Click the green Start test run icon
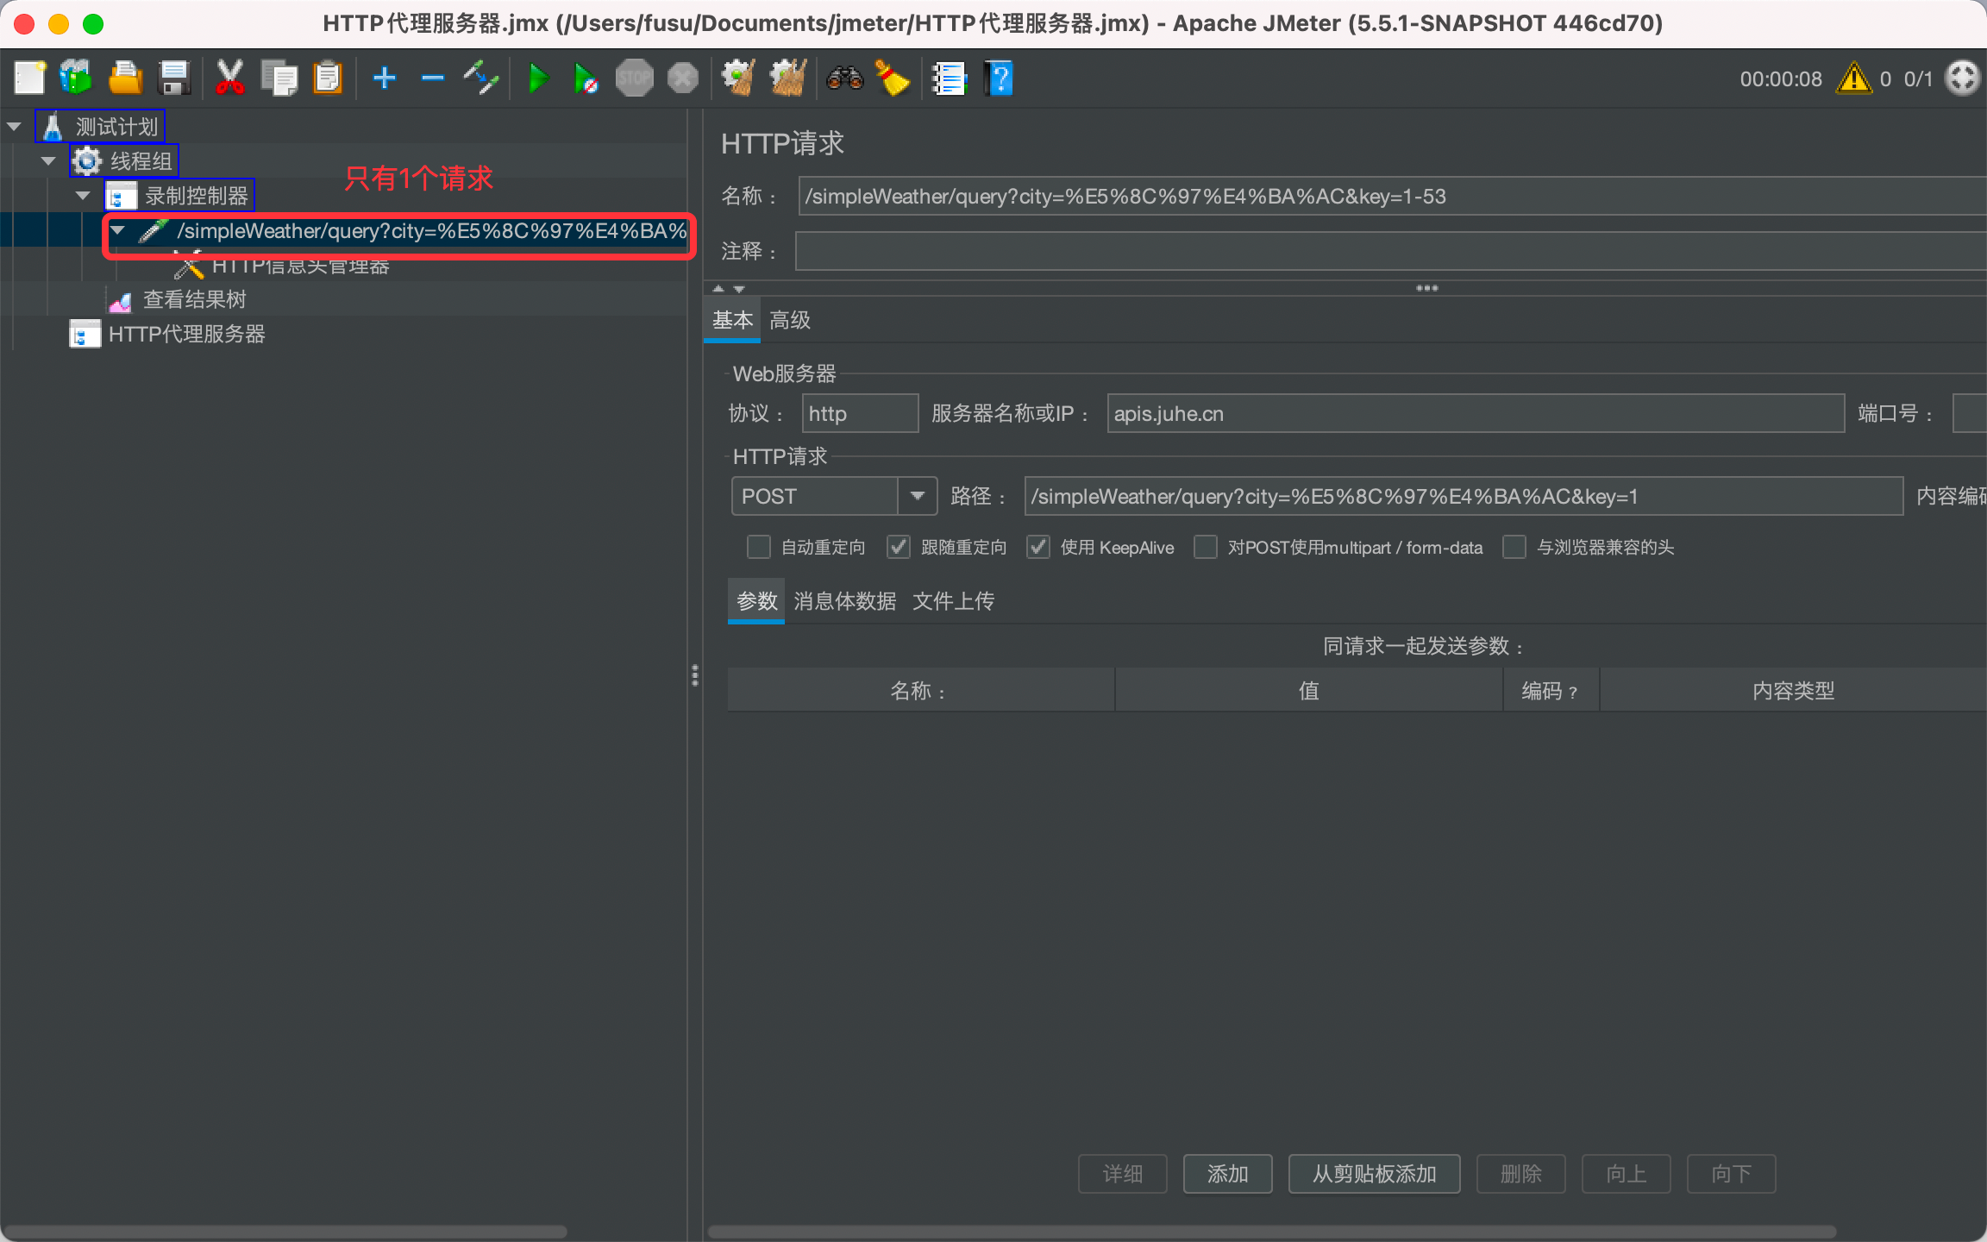Screen dimensions: 1987x1242 pos(538,78)
